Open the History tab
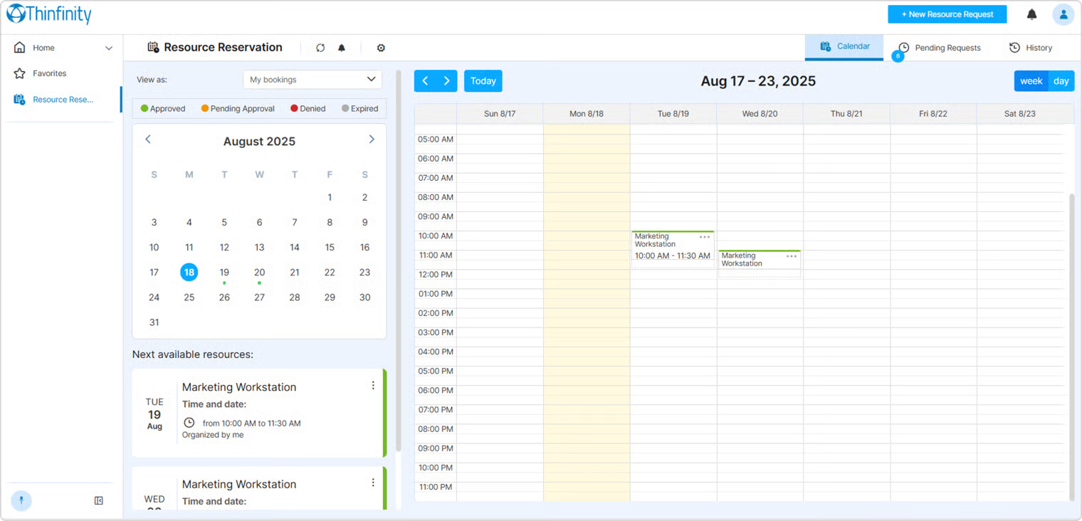 pyautogui.click(x=1031, y=48)
